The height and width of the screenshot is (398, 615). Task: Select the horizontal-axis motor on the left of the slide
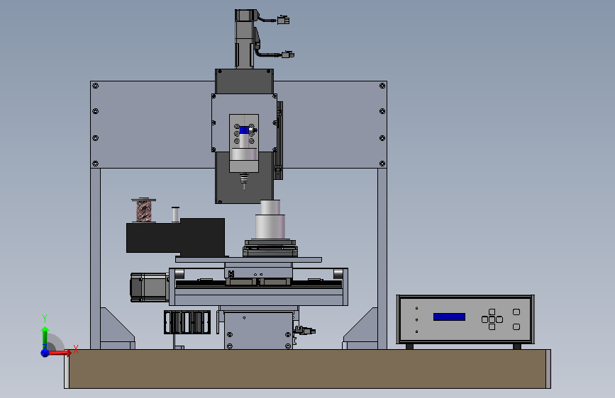150,288
